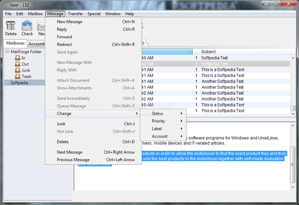Click the Check mail envelope icon
This screenshot has width=299, height=205.
27,25
